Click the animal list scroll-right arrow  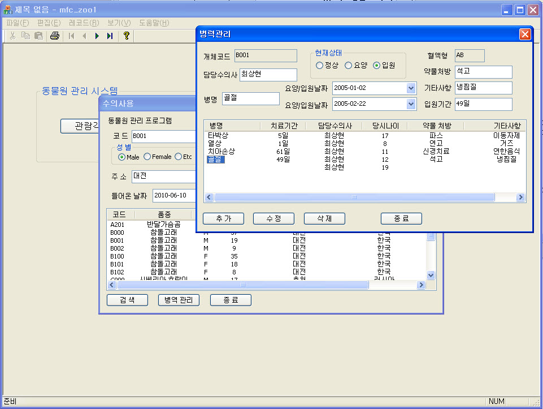pos(421,285)
